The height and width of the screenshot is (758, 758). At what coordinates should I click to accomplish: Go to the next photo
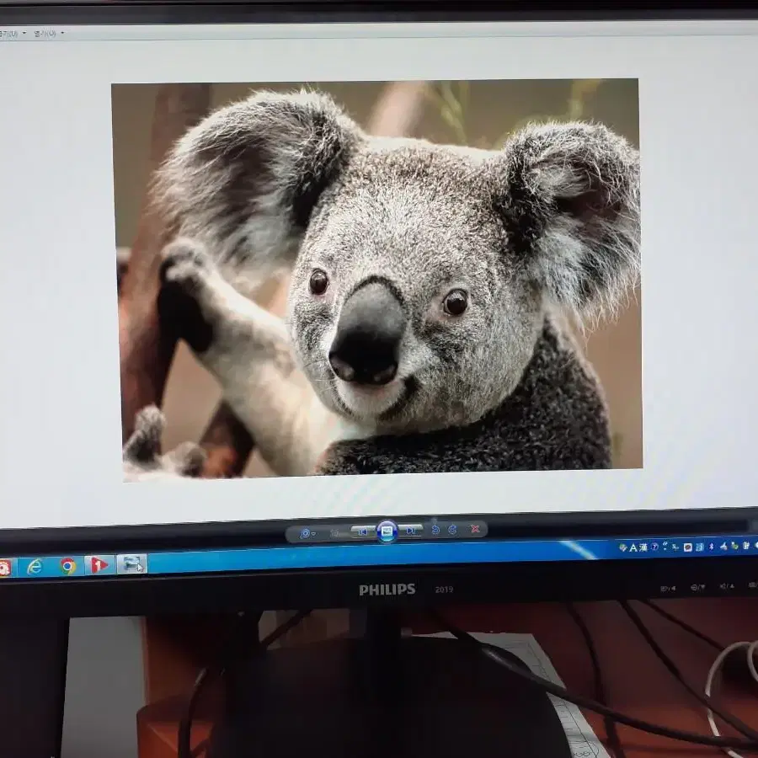point(411,531)
